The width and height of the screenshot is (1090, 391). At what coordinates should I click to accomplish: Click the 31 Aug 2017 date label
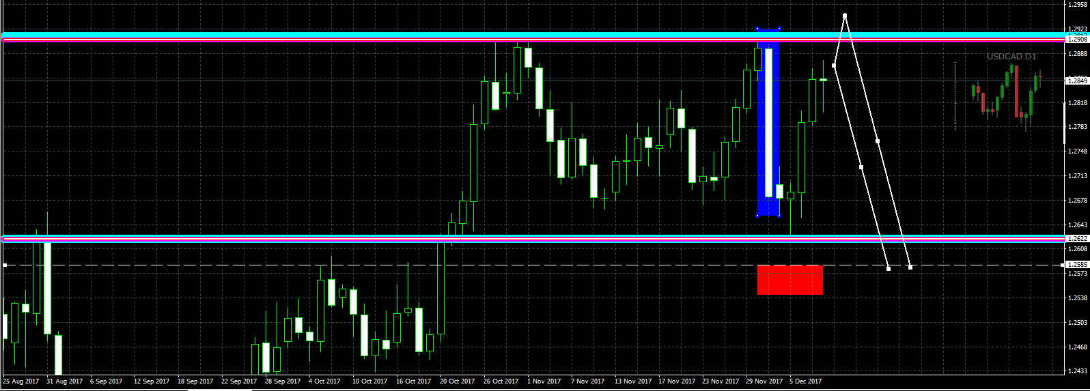click(64, 381)
